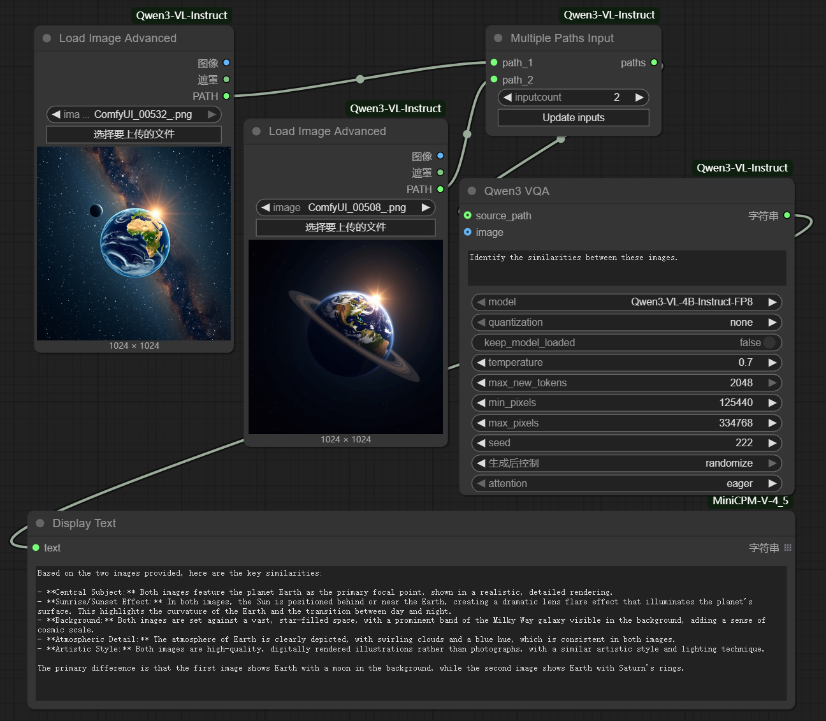Click the MiniCPM-V-4_5 badge label

tap(750, 500)
